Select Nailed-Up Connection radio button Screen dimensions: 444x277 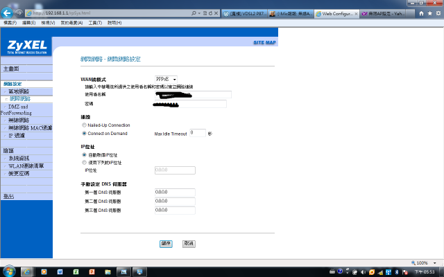[84, 125]
